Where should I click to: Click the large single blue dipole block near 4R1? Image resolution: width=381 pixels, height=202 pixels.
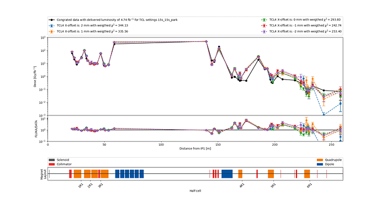pos(227,174)
